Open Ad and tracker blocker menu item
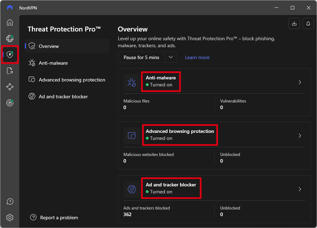Viewport: 317px width, 228px height. 67,97
